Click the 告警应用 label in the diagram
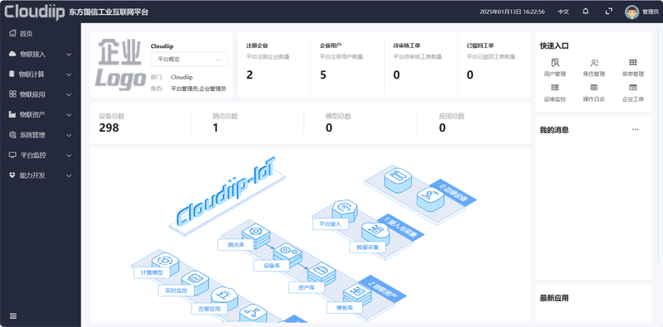This screenshot has width=663, height=327. point(210,309)
